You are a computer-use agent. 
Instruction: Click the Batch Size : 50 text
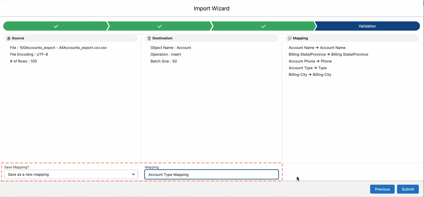[x=164, y=61]
